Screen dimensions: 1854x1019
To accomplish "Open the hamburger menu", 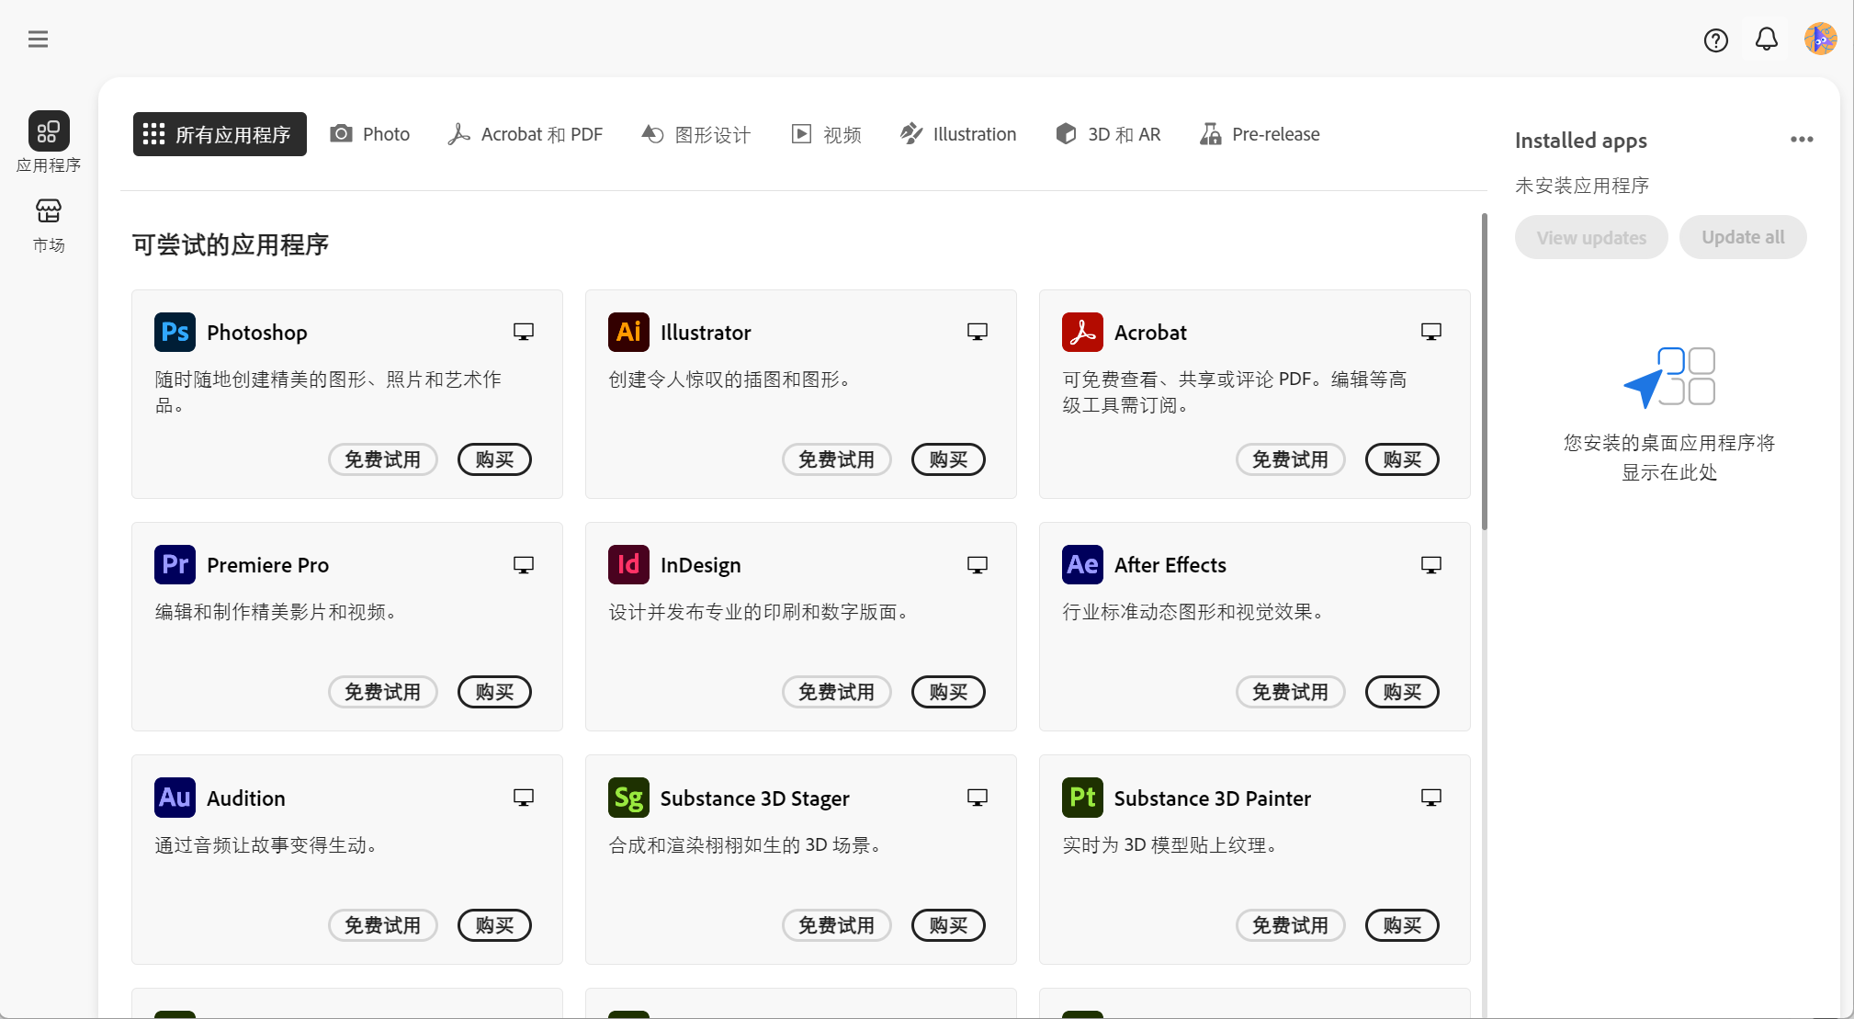I will (38, 40).
